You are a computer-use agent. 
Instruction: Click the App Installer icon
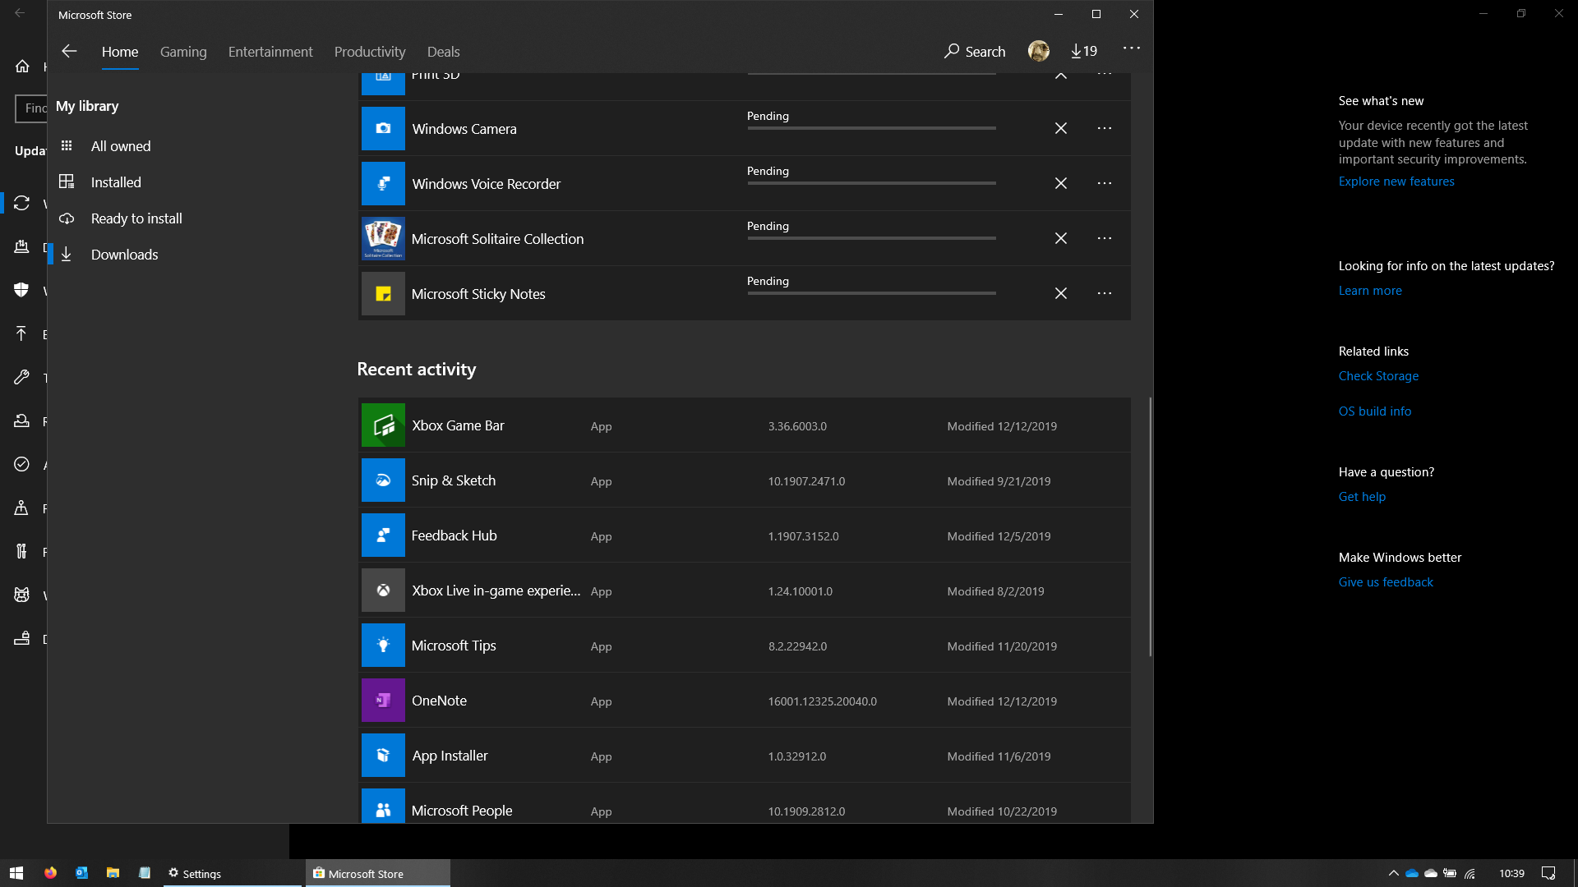[383, 756]
